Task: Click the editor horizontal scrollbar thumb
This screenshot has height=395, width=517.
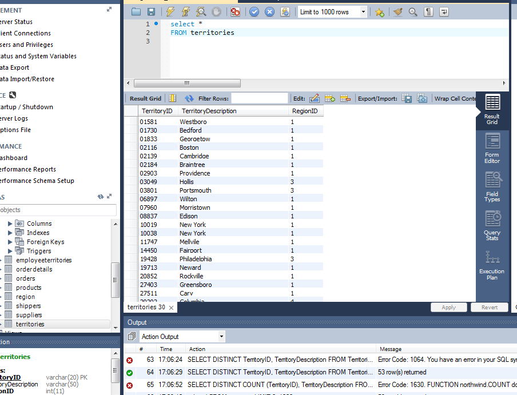Action: pyautogui.click(x=187, y=83)
